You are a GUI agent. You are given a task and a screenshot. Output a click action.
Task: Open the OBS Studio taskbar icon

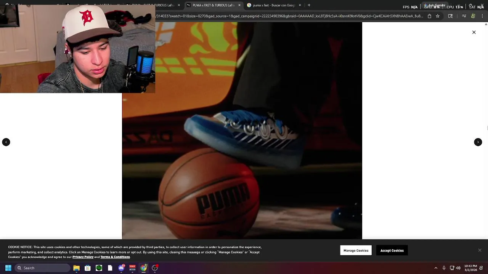coord(155,268)
